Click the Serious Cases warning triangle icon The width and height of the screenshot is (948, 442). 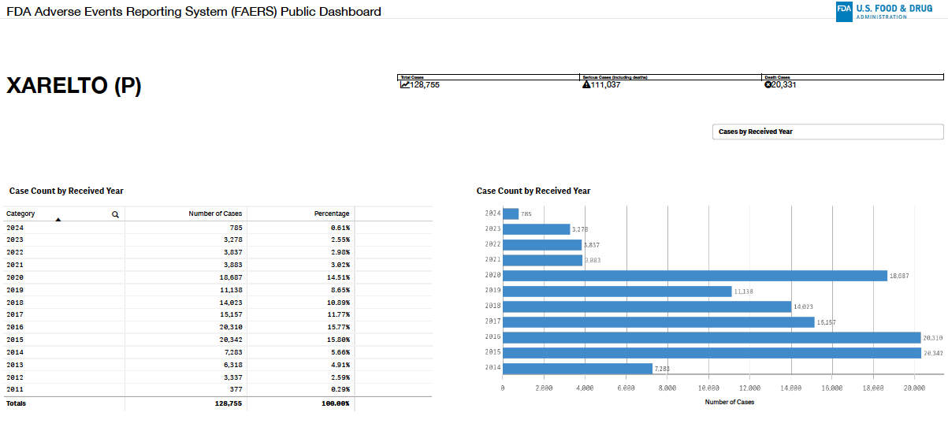(586, 84)
